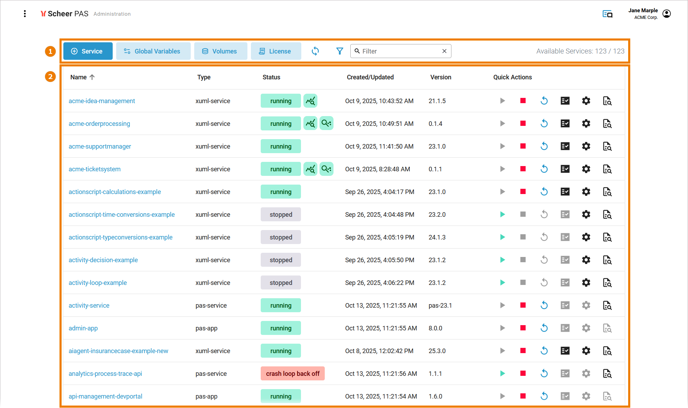
Task: Click the License button
Action: coord(275,51)
